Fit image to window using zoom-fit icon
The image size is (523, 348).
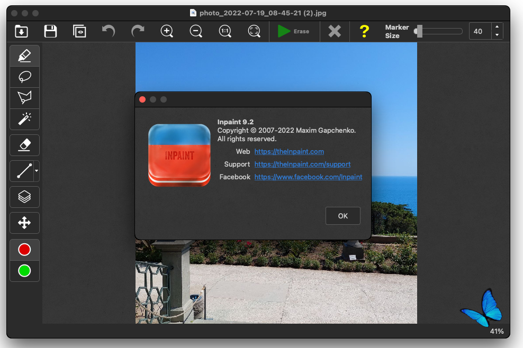[254, 31]
